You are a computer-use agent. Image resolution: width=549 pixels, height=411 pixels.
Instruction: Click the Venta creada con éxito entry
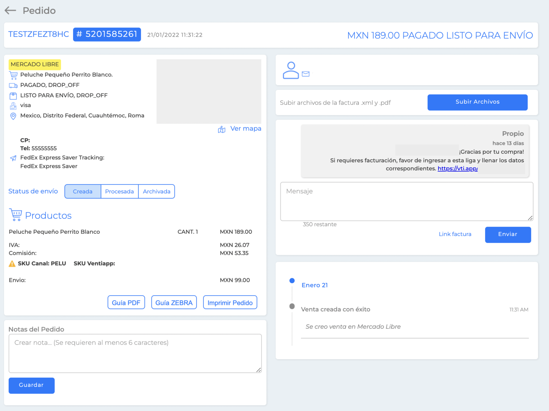tap(336, 309)
